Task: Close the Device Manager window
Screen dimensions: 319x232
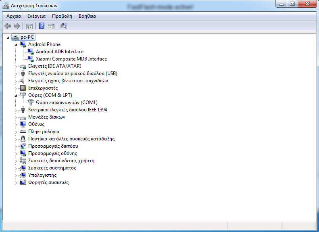Action: point(307,4)
